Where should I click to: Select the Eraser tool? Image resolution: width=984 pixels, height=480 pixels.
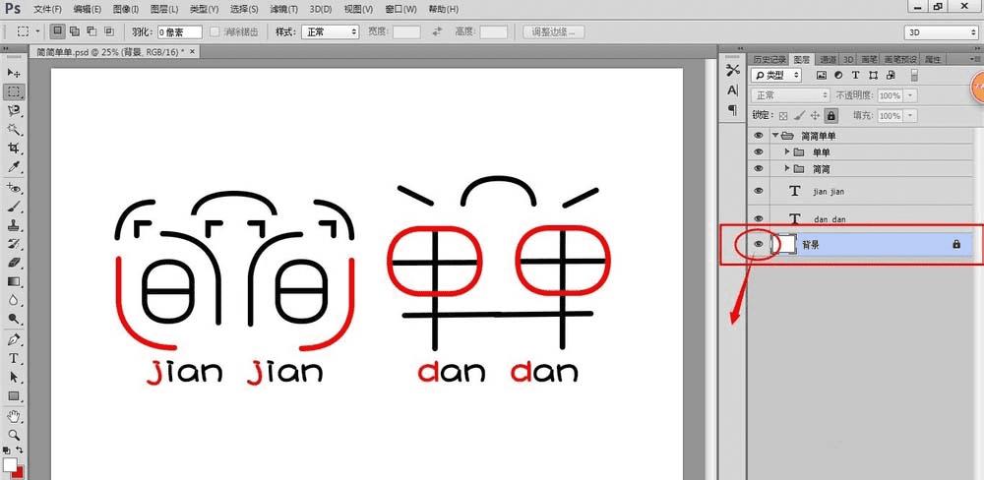pyautogui.click(x=13, y=263)
